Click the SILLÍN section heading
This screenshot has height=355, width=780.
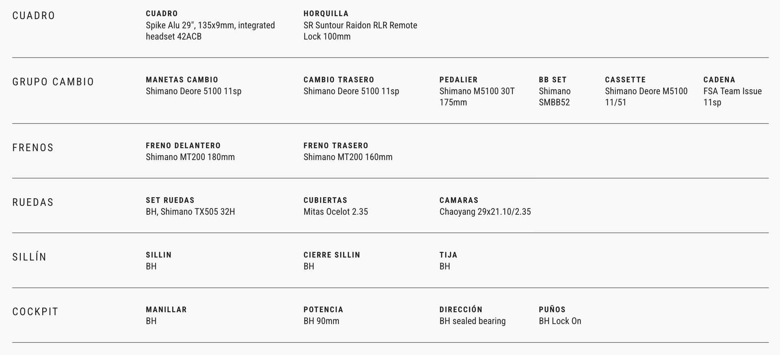(29, 257)
